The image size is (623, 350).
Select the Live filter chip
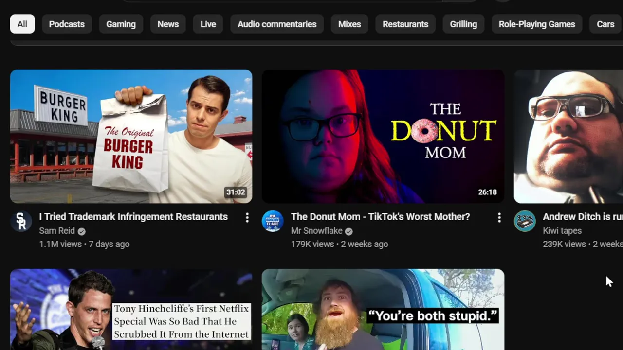[x=208, y=24]
